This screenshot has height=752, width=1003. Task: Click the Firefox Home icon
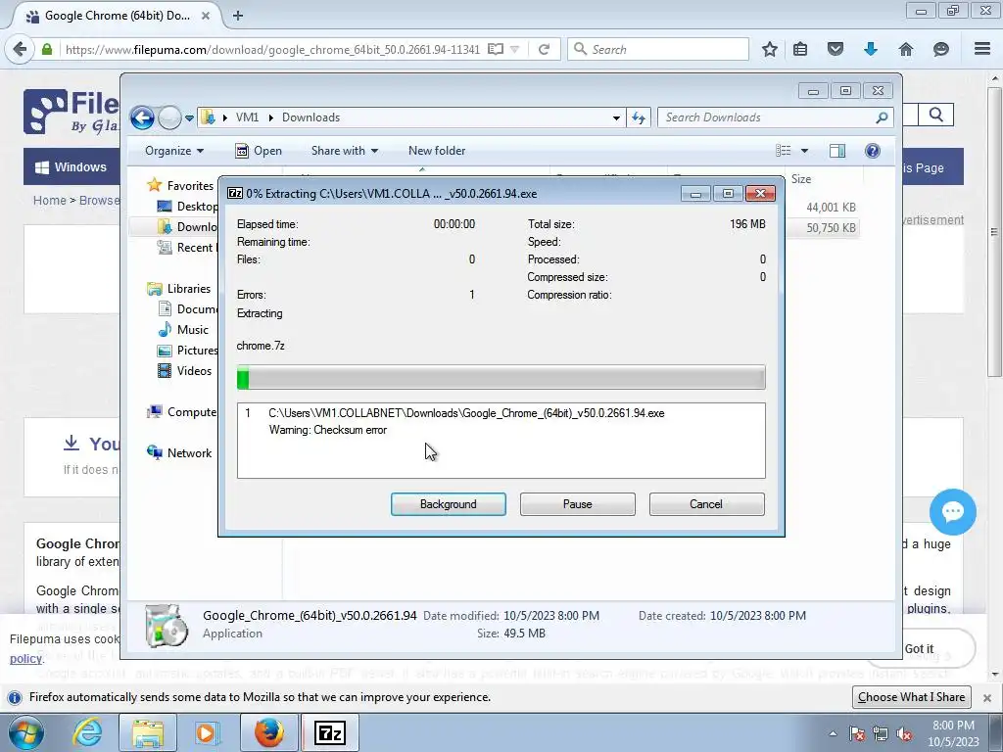pos(905,49)
